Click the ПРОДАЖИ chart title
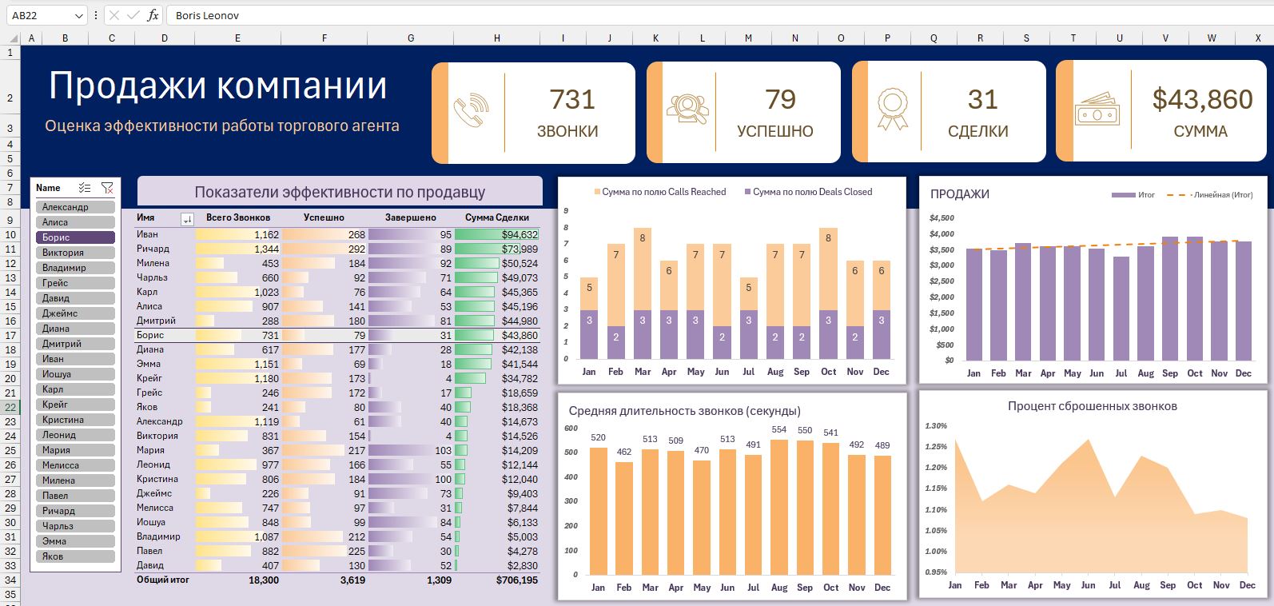1274x606 pixels. pyautogui.click(x=960, y=194)
